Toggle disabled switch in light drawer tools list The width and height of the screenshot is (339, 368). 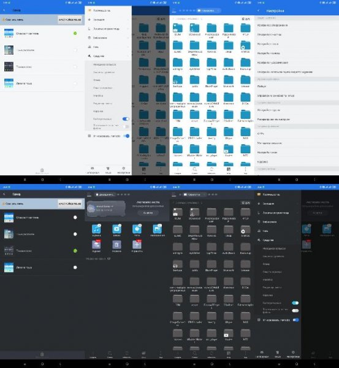(x=126, y=127)
